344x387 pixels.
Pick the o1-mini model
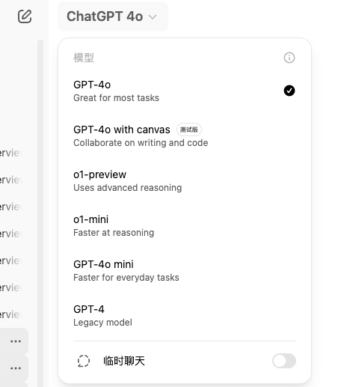click(185, 226)
